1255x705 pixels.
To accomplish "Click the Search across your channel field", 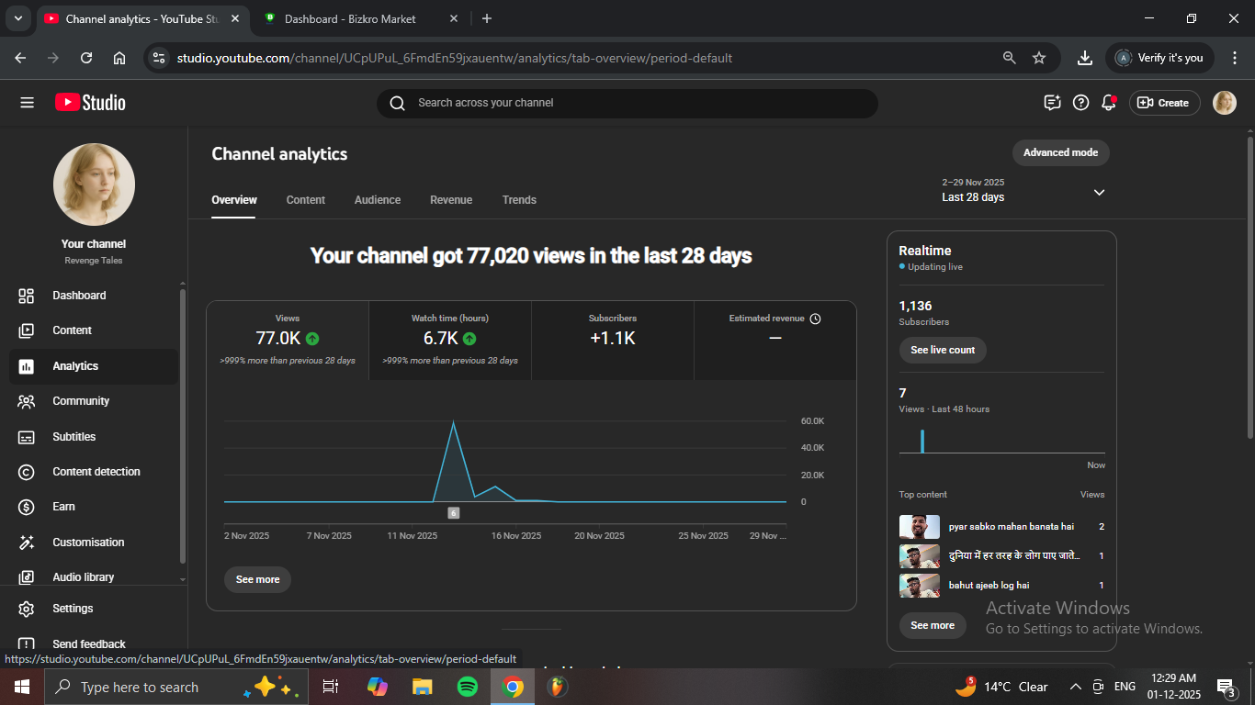I will [627, 103].
